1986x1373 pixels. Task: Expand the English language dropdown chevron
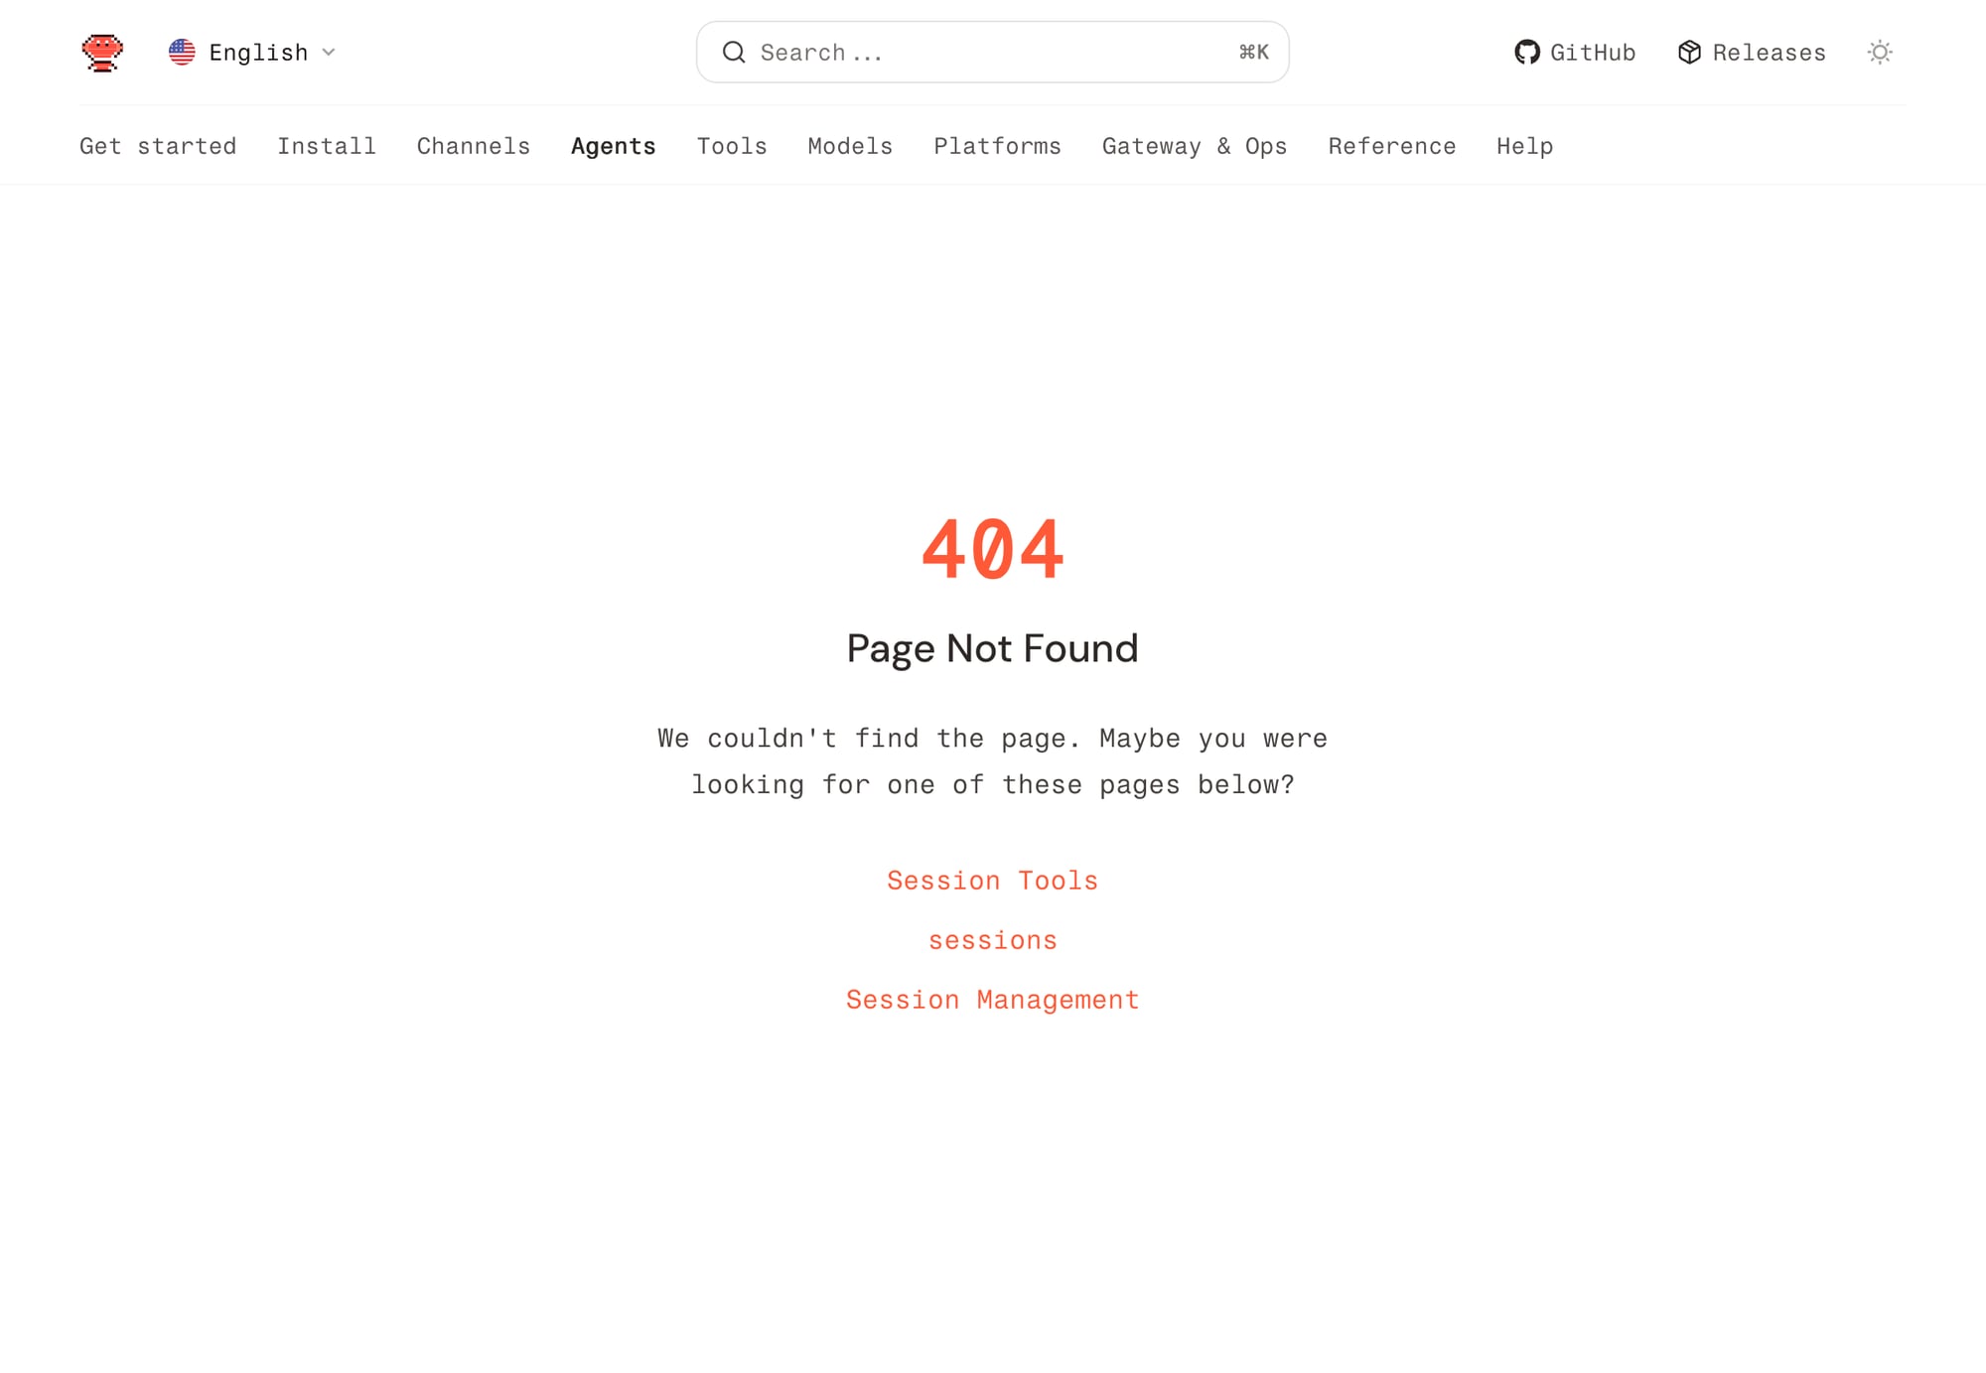(329, 53)
